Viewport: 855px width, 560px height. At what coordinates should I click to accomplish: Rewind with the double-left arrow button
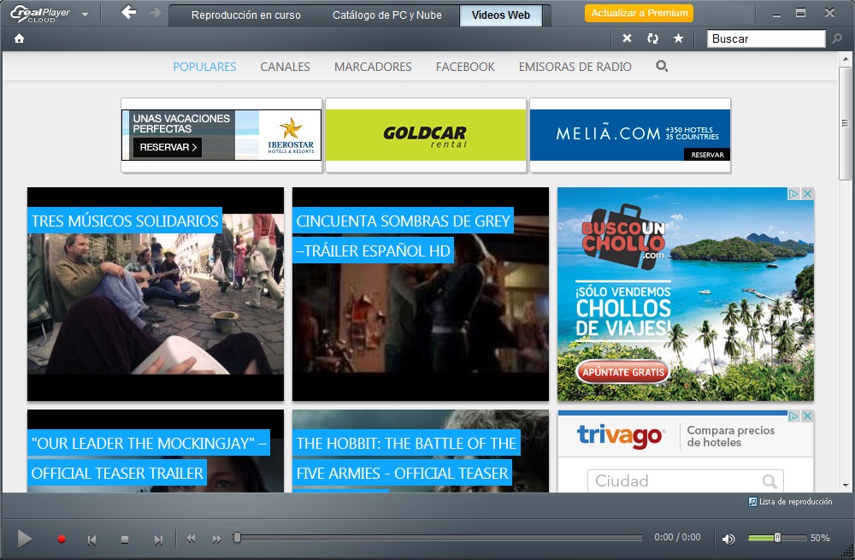coord(191,539)
